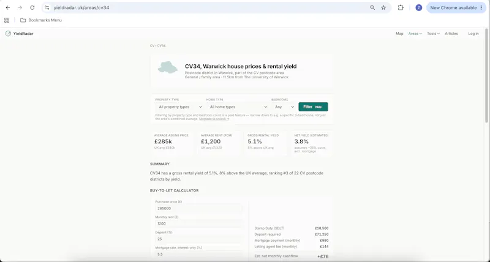
Task: Click New Chrome available update button
Action: tap(453, 7)
